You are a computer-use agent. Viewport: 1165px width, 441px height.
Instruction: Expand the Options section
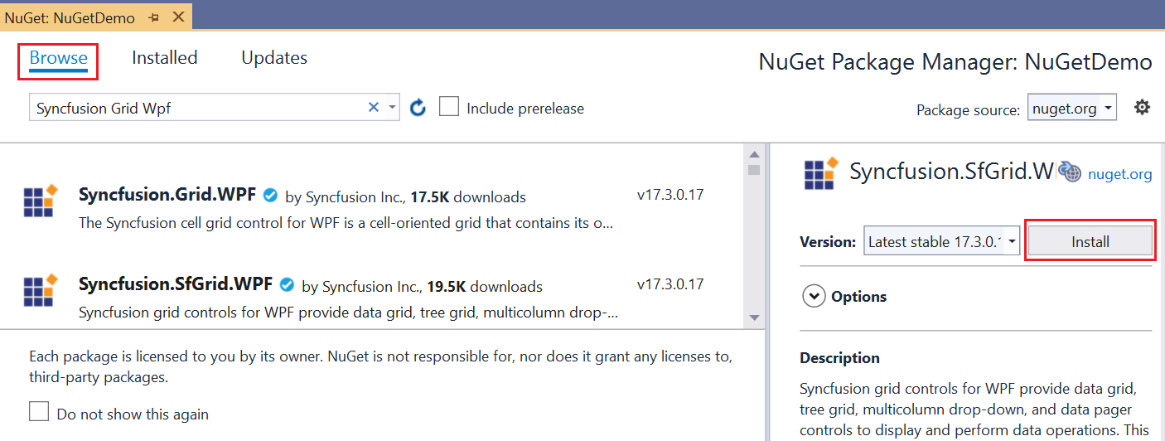coord(815,296)
